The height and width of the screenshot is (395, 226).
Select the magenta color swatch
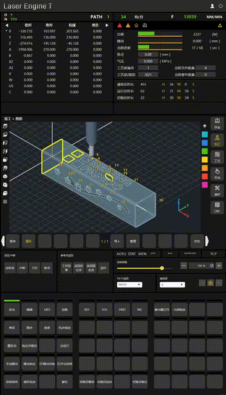coord(205,185)
